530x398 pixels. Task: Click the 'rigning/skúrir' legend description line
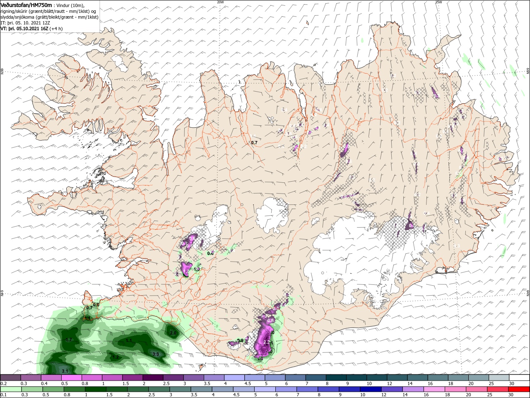point(48,11)
